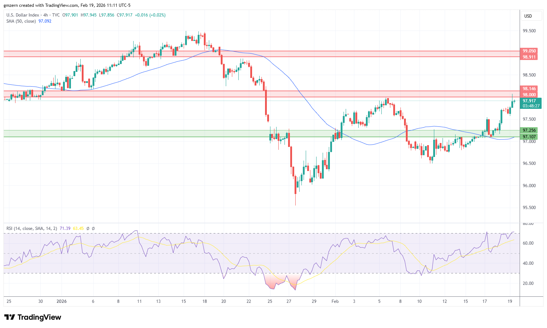This screenshot has width=547, height=328.
Task: Click the 96.500 price axis tick
Action: tap(529, 163)
